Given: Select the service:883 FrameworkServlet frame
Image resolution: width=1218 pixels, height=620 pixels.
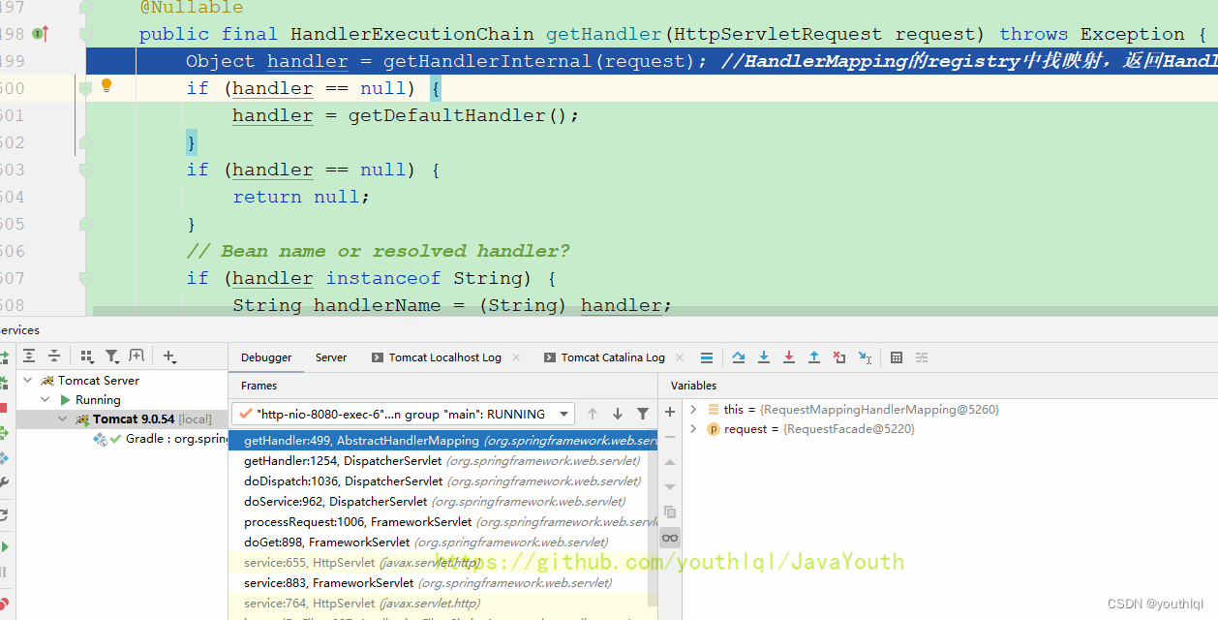Looking at the screenshot, I should (442, 583).
